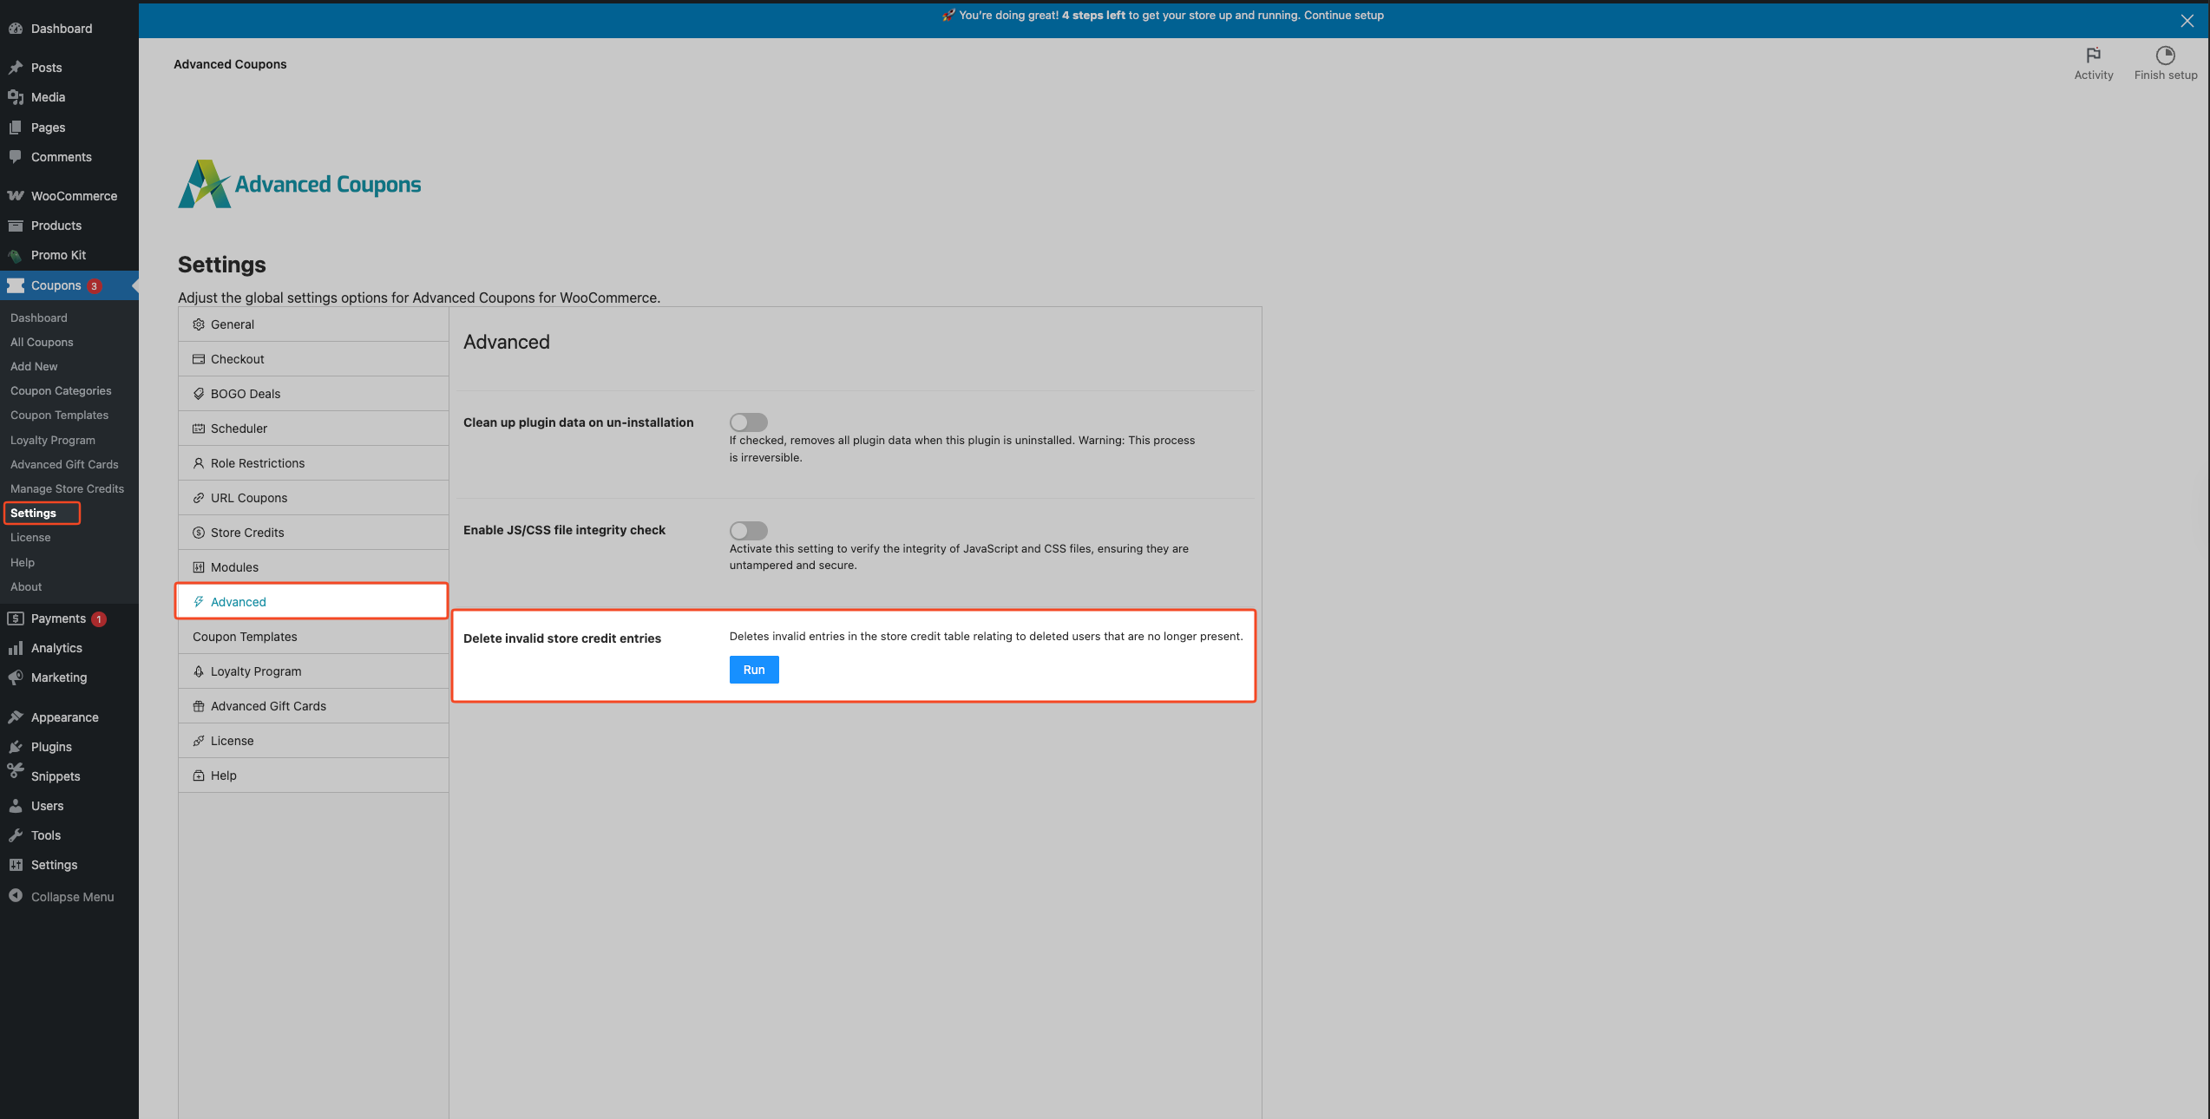Collapse the admin menu

point(72,897)
